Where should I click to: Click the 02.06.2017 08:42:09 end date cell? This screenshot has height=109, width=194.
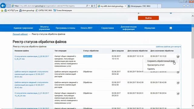tap(158, 82)
